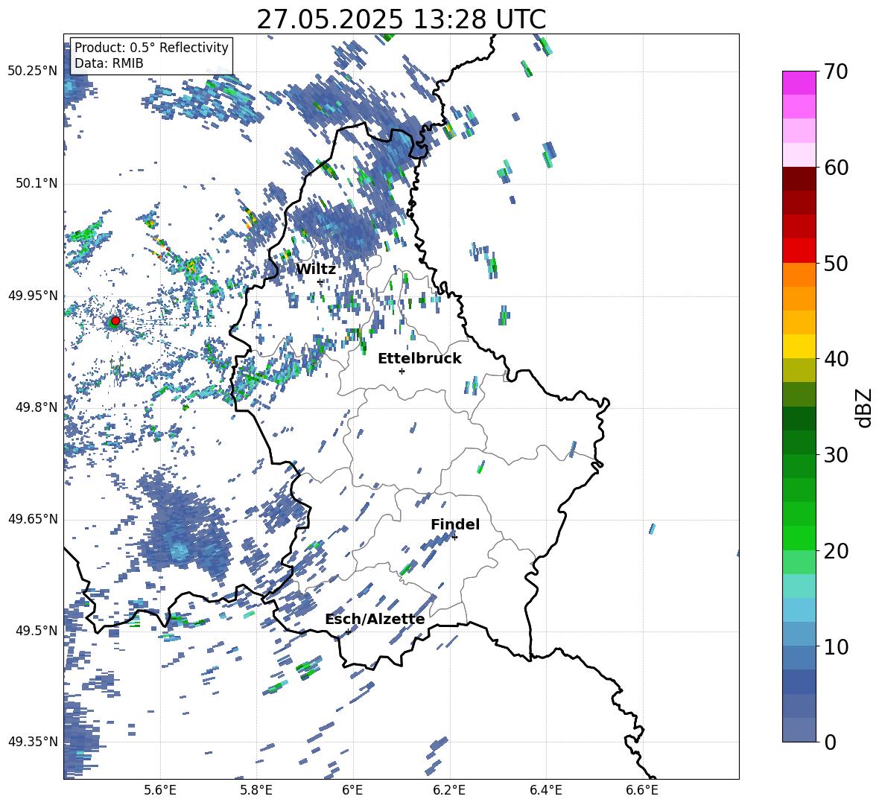Screen dimensions: 882x805
Task: Pick the magenta swatch at colorbar top
Action: tap(799, 83)
